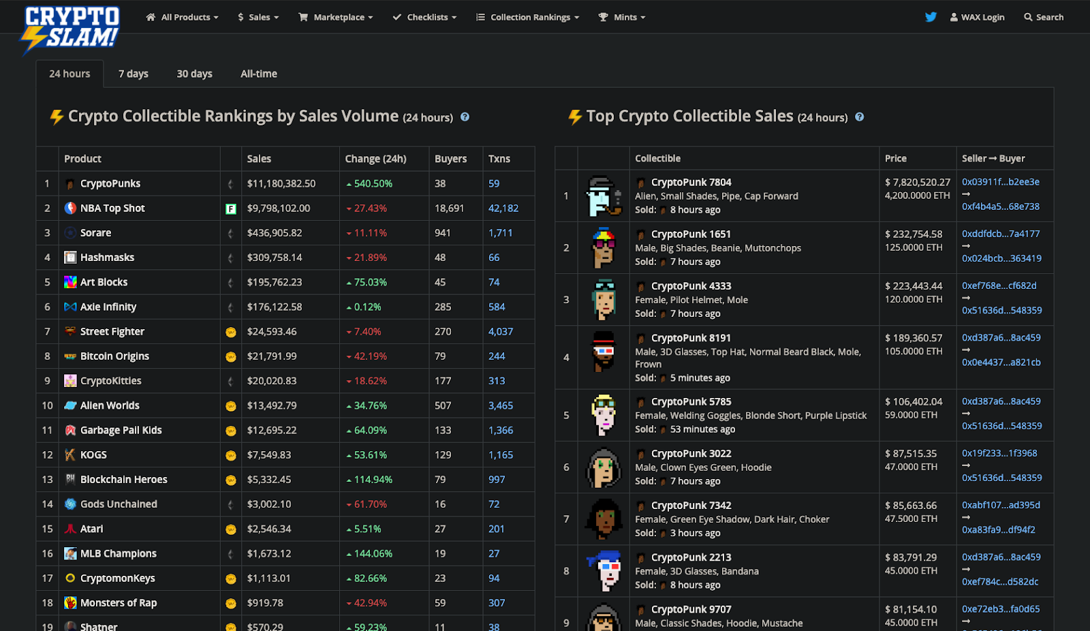Open the Collection Rankings dropdown
The width and height of the screenshot is (1090, 631).
click(528, 17)
